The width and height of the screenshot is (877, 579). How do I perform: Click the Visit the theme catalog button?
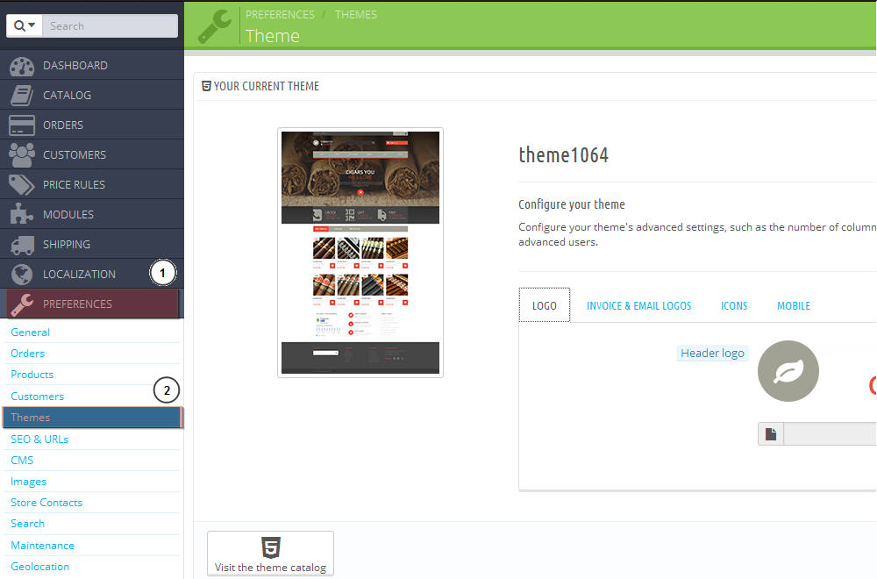270,553
